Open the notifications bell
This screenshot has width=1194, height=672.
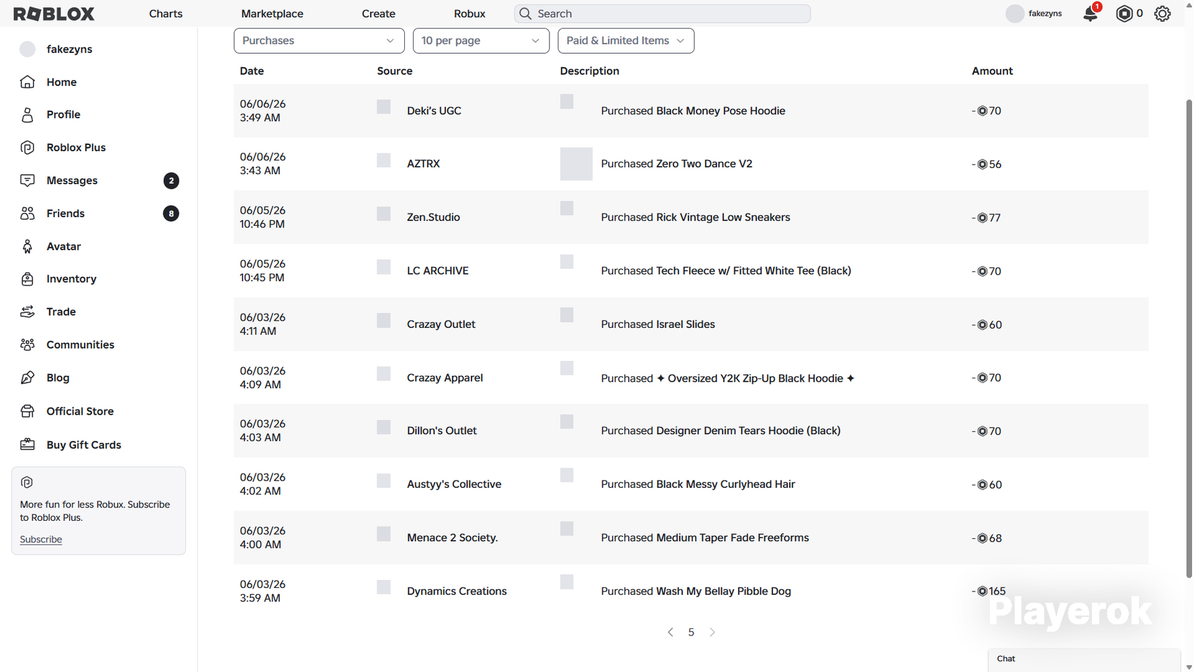(x=1091, y=13)
